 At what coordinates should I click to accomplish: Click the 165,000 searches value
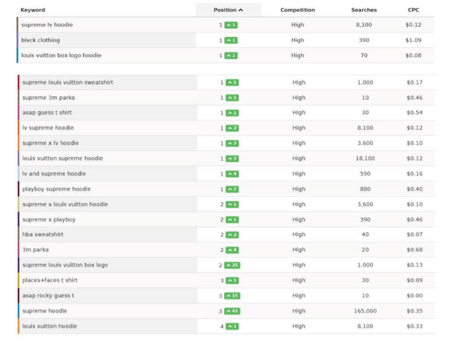pos(365,311)
